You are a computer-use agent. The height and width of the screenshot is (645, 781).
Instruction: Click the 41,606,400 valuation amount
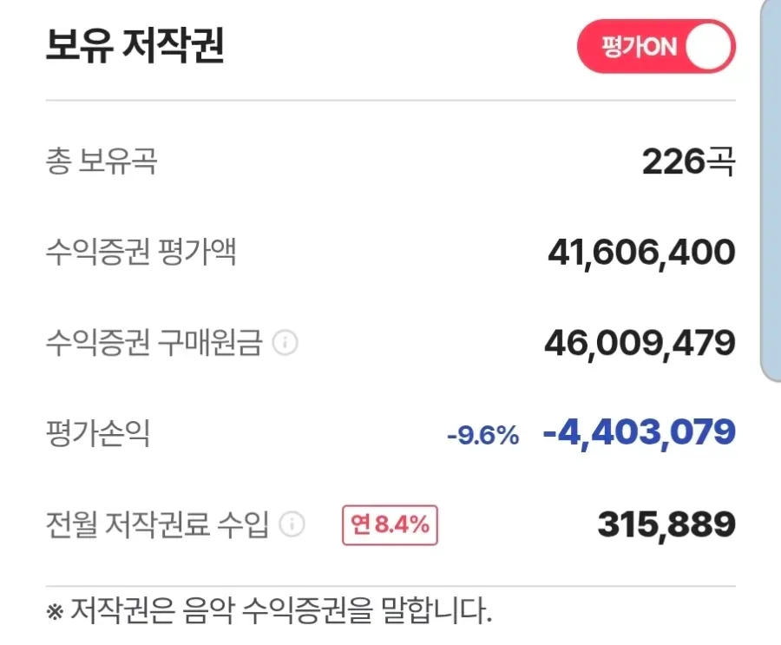coord(641,253)
